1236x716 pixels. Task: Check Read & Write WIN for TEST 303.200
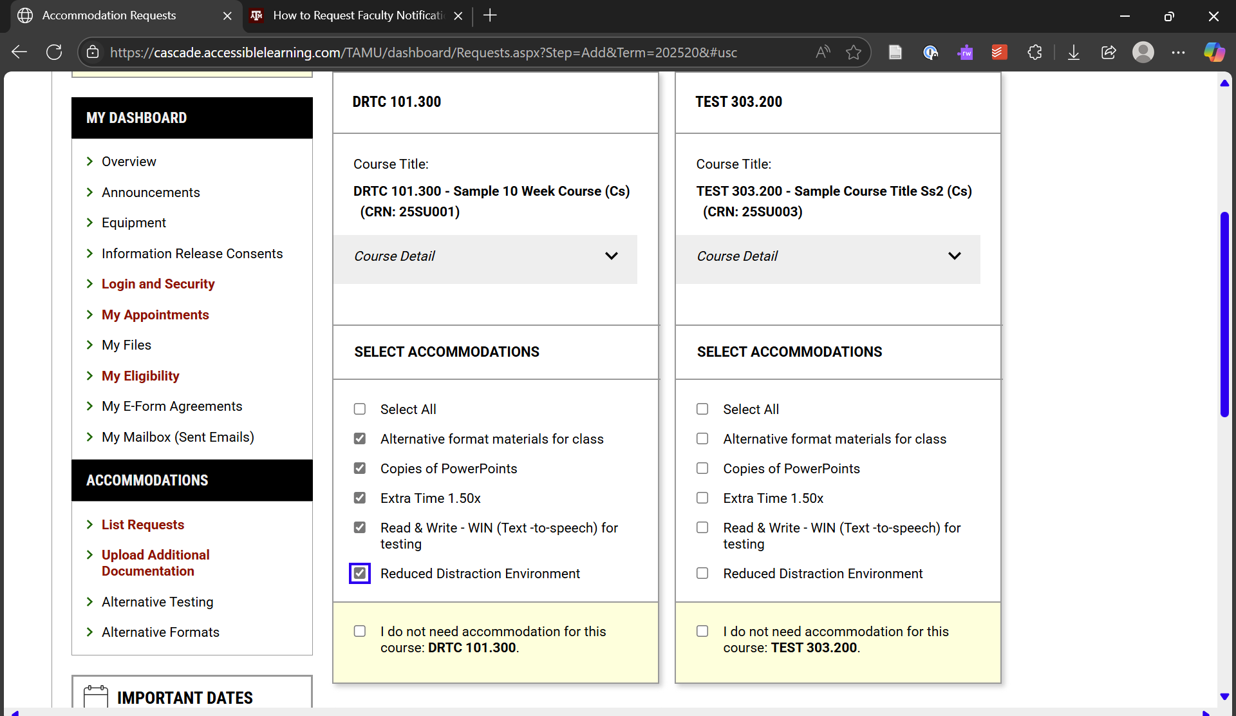pyautogui.click(x=702, y=527)
